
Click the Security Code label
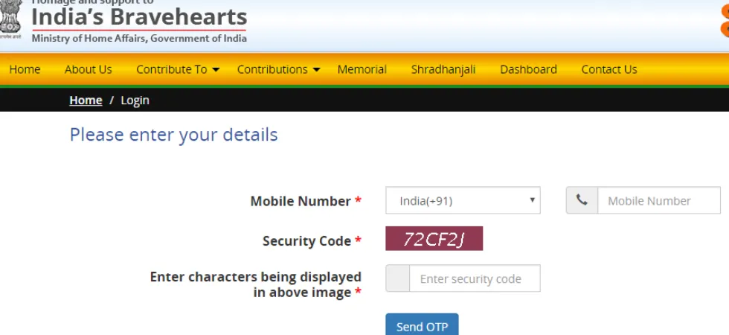tap(312, 240)
